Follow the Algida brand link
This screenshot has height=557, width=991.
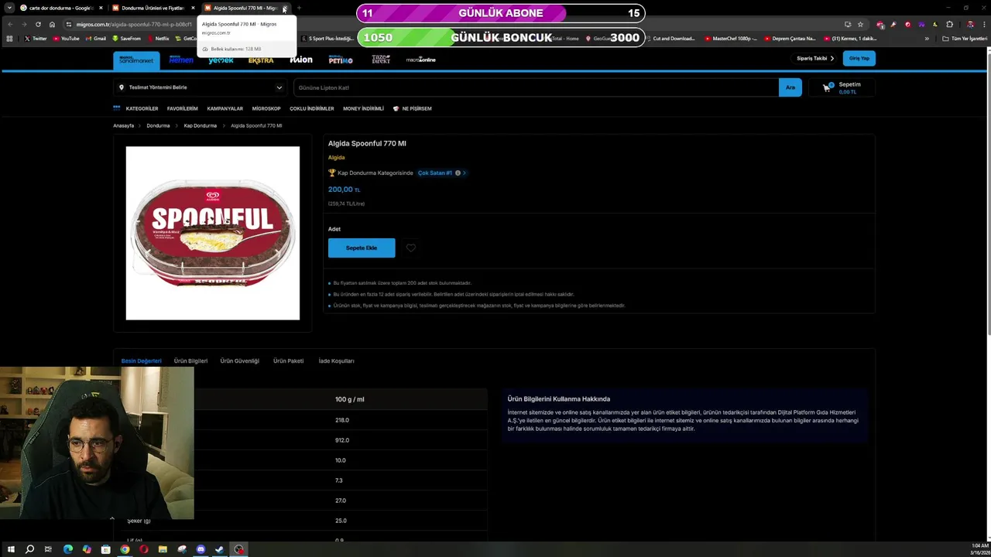point(336,157)
